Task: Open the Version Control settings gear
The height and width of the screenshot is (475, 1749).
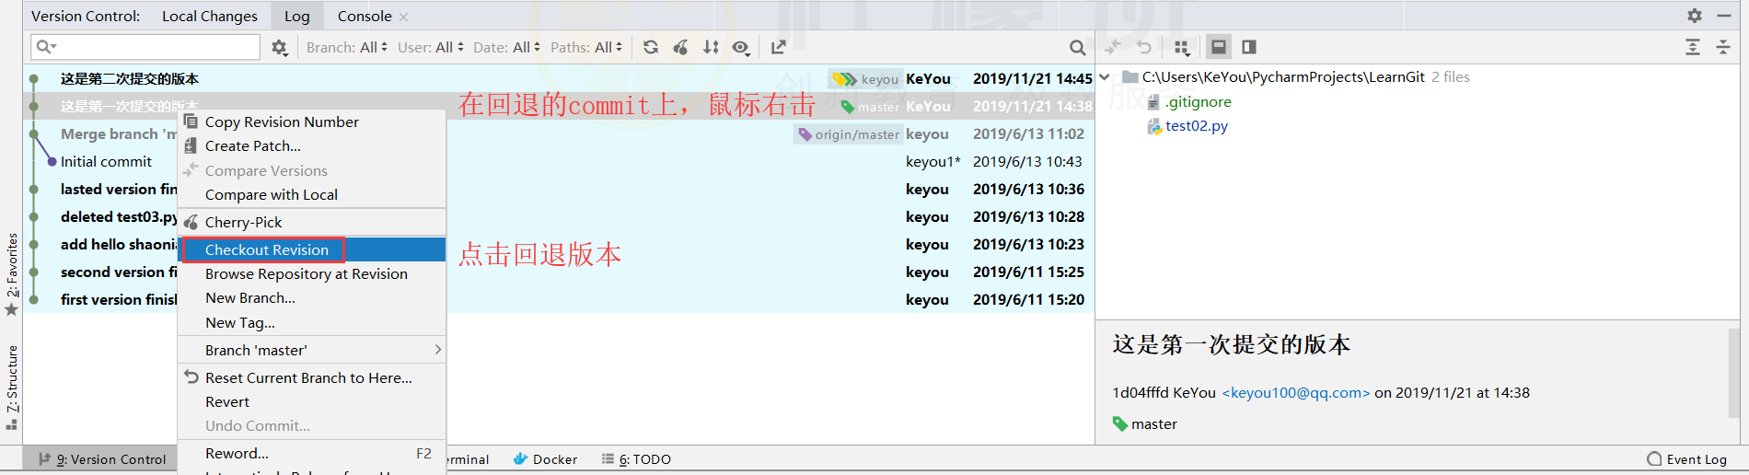Action: tap(1695, 16)
